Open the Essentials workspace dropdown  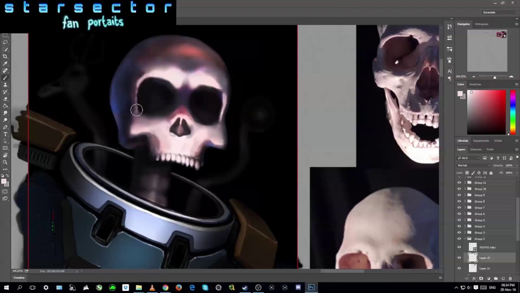click(499, 12)
